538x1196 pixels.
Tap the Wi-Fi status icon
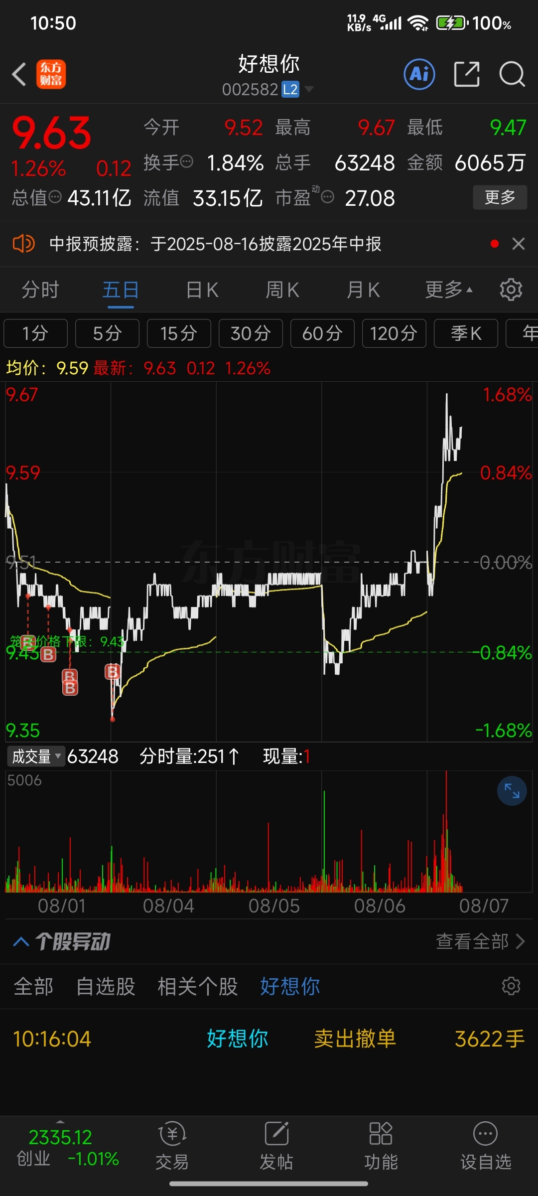point(417,23)
